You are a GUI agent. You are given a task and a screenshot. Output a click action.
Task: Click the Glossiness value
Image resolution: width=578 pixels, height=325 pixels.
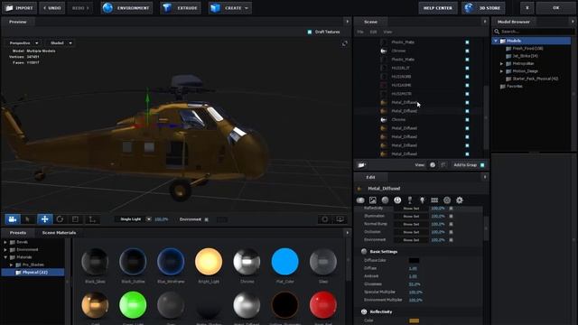click(415, 284)
